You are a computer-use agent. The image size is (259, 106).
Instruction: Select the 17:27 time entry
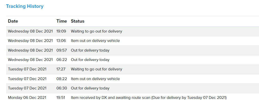tap(61, 69)
